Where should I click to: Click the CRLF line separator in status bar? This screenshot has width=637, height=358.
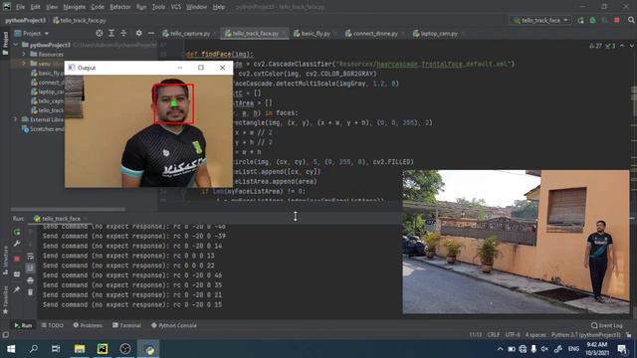tap(494, 335)
